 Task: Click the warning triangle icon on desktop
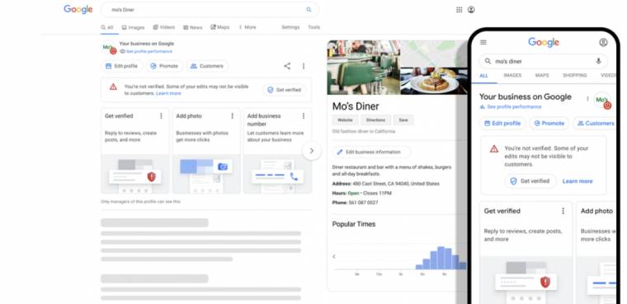click(113, 87)
